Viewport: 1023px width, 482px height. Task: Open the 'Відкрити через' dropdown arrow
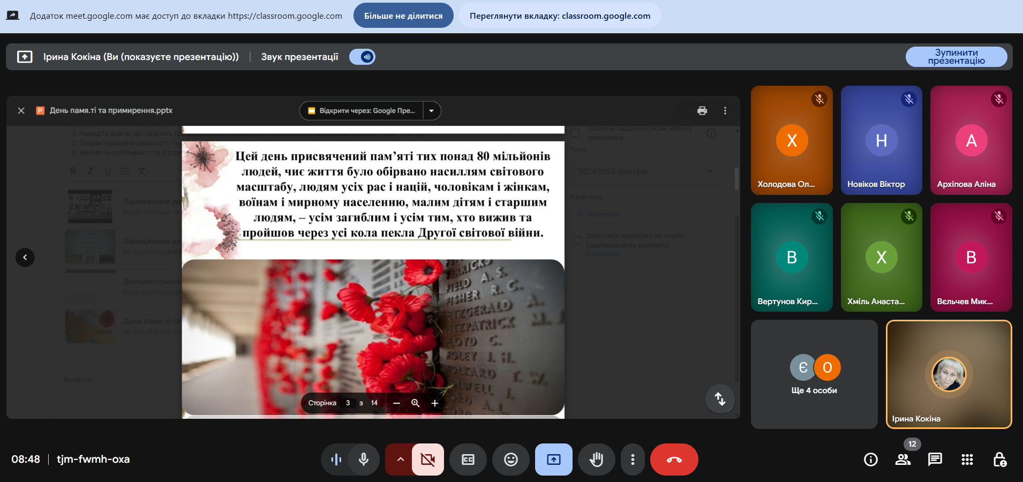[x=432, y=111]
